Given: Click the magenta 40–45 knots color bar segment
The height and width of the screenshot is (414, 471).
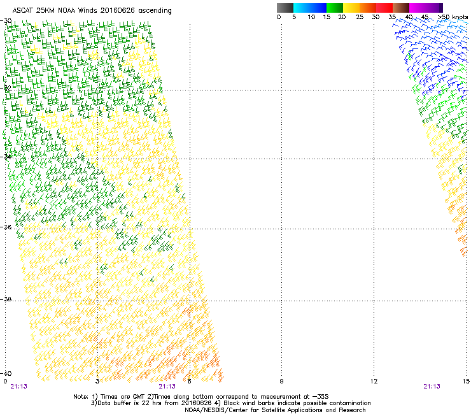Looking at the screenshot, I should pos(418,8).
